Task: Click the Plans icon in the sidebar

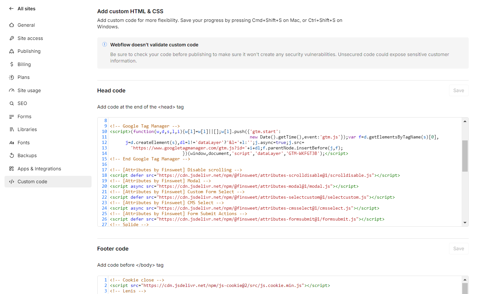Action: click(12, 77)
